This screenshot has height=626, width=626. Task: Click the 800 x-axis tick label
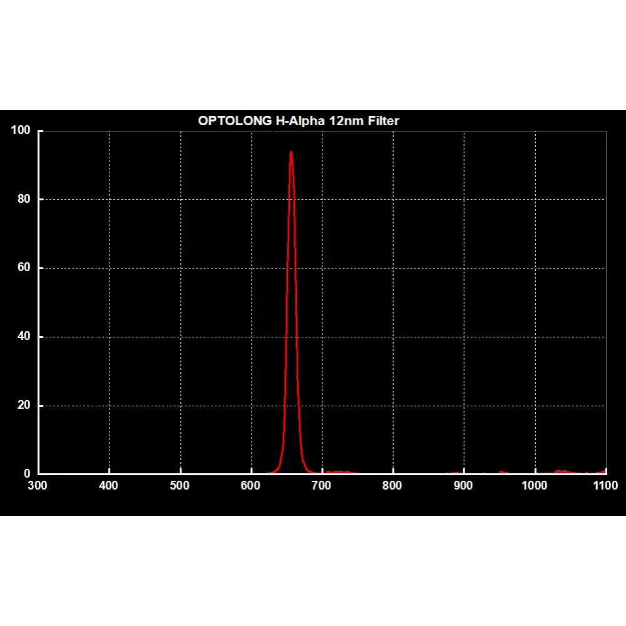[x=393, y=484]
